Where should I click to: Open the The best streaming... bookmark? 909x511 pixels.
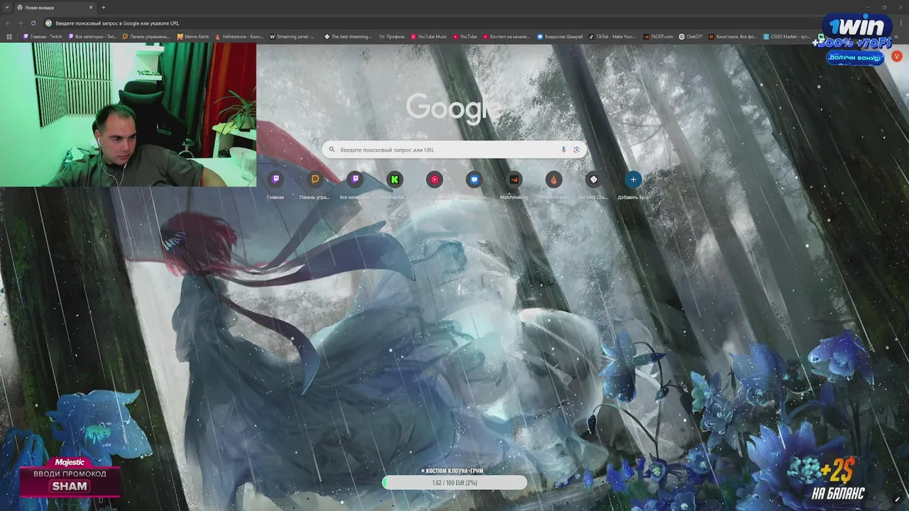(348, 36)
